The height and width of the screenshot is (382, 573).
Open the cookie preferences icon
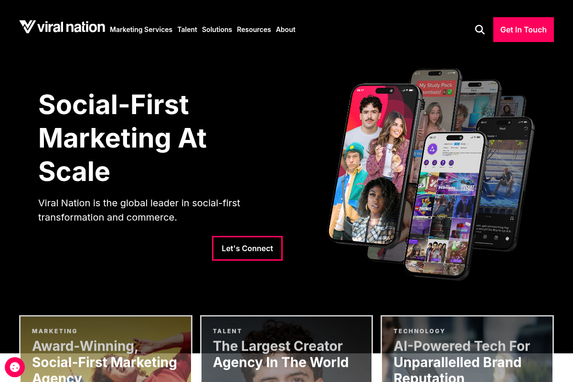coord(15,367)
